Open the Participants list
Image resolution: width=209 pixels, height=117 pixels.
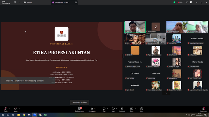[x=92, y=110]
